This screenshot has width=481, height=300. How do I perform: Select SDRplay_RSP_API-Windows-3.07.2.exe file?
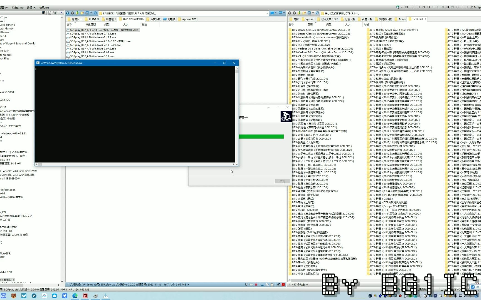click(x=91, y=49)
